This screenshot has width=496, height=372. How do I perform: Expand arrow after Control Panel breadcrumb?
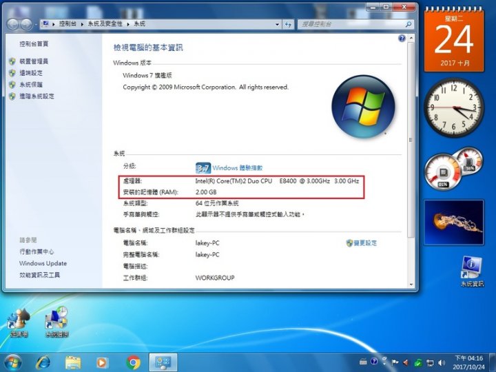pos(82,24)
